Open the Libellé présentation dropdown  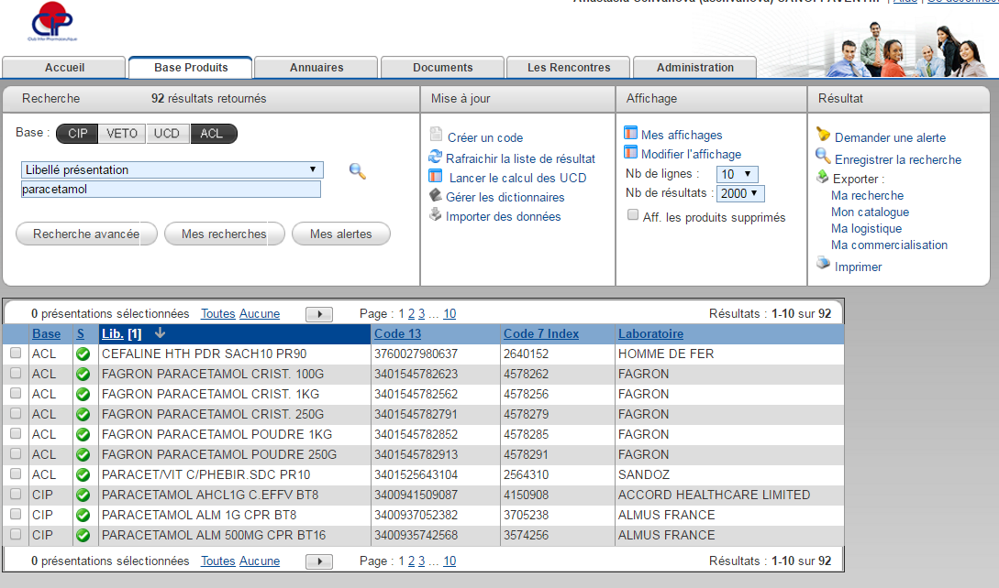tap(172, 170)
